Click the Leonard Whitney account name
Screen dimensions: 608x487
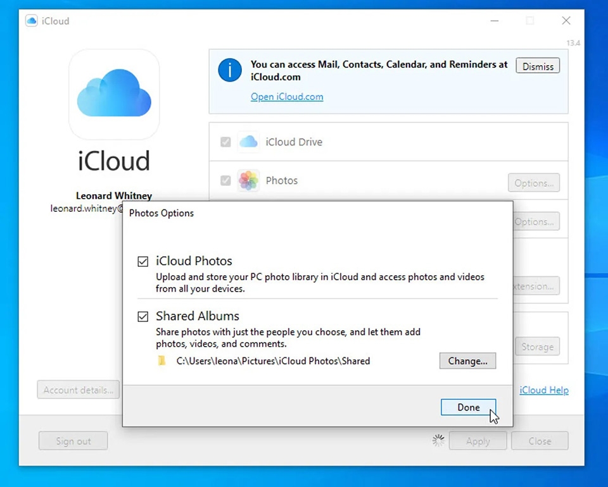coord(114,195)
